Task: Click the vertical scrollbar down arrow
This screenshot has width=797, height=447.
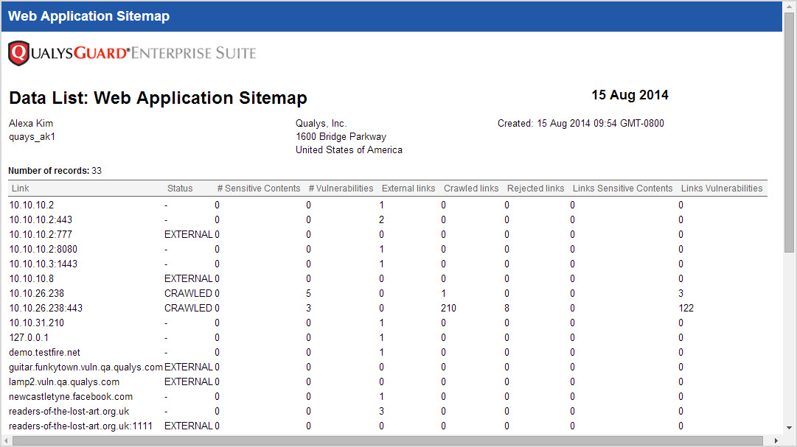Action: tap(789, 428)
